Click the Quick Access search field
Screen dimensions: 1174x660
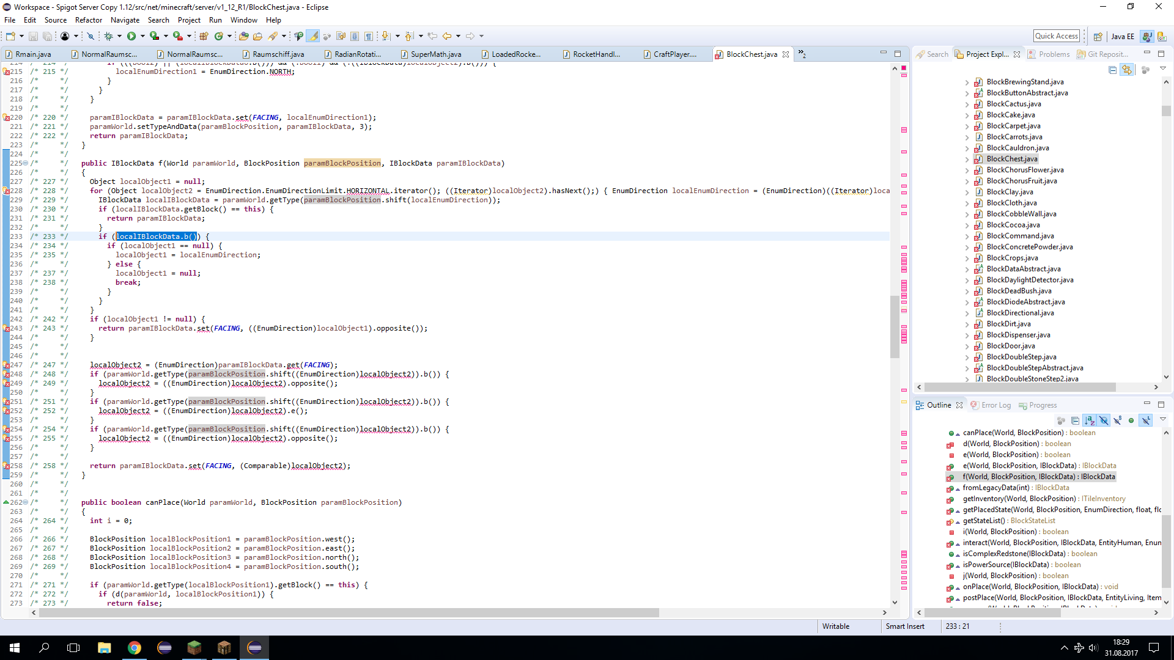pos(1056,36)
